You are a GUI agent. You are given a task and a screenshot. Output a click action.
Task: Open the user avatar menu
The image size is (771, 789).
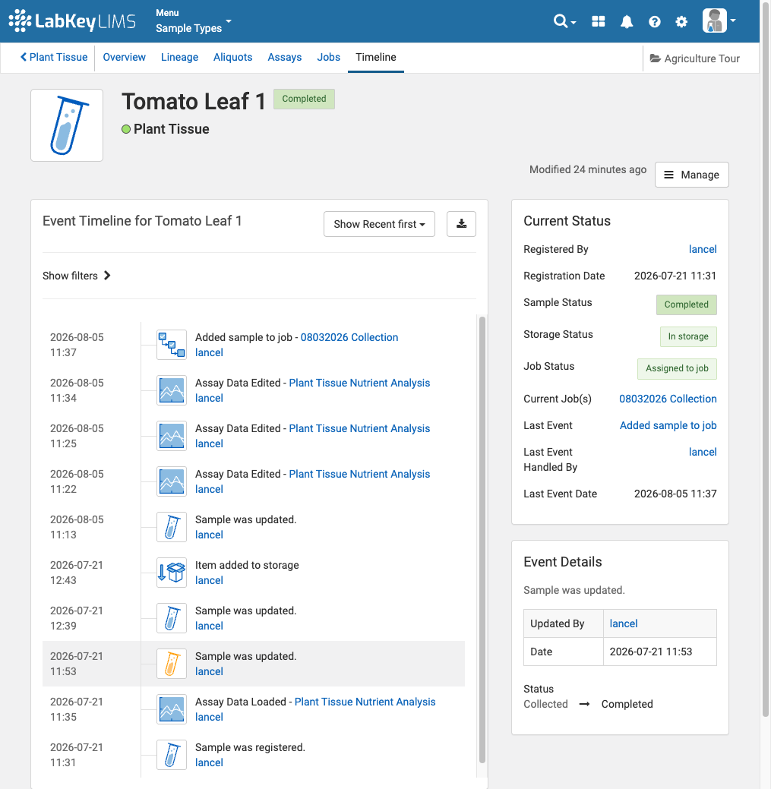[x=719, y=21]
